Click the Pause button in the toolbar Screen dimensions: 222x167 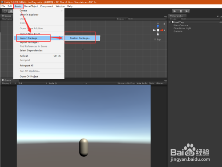(x=181, y=11)
